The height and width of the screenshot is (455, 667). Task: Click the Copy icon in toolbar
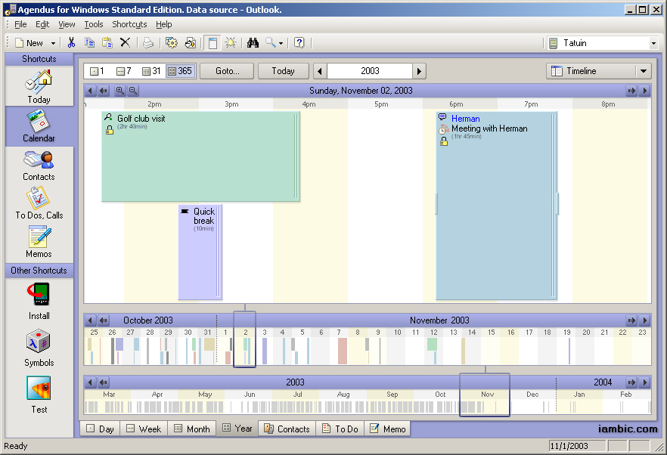[x=89, y=42]
